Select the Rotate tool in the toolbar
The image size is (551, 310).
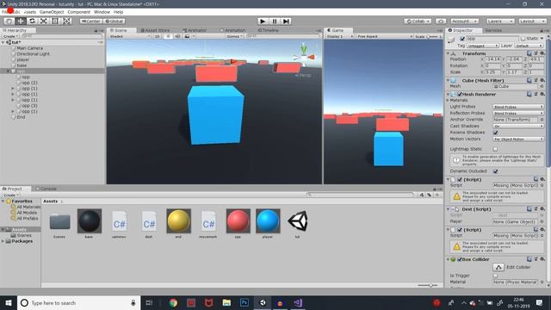tap(32, 21)
